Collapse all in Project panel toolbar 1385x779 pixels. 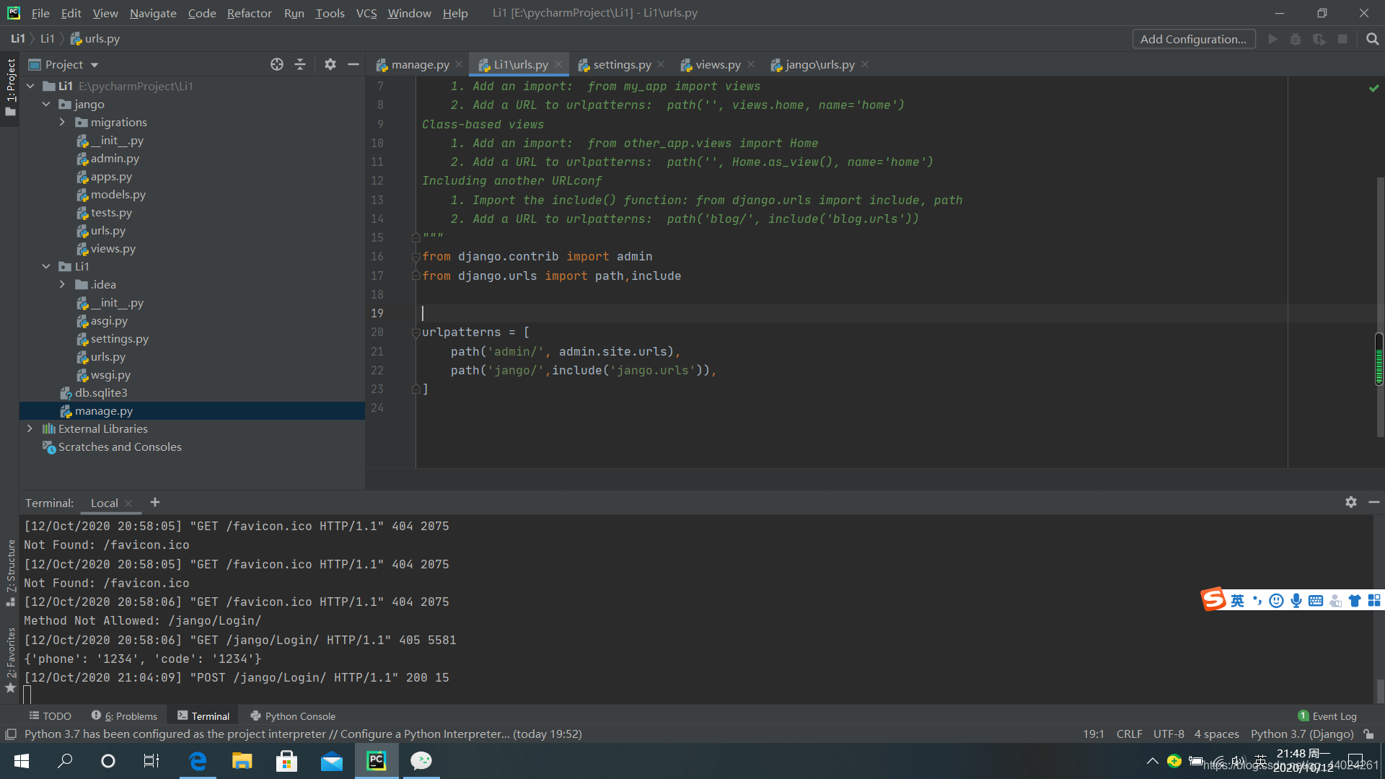[300, 65]
